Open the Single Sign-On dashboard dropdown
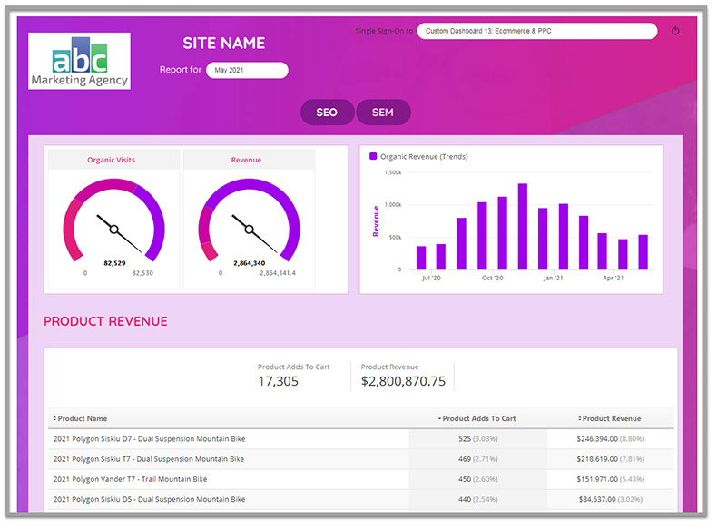The image size is (717, 529). point(536,31)
